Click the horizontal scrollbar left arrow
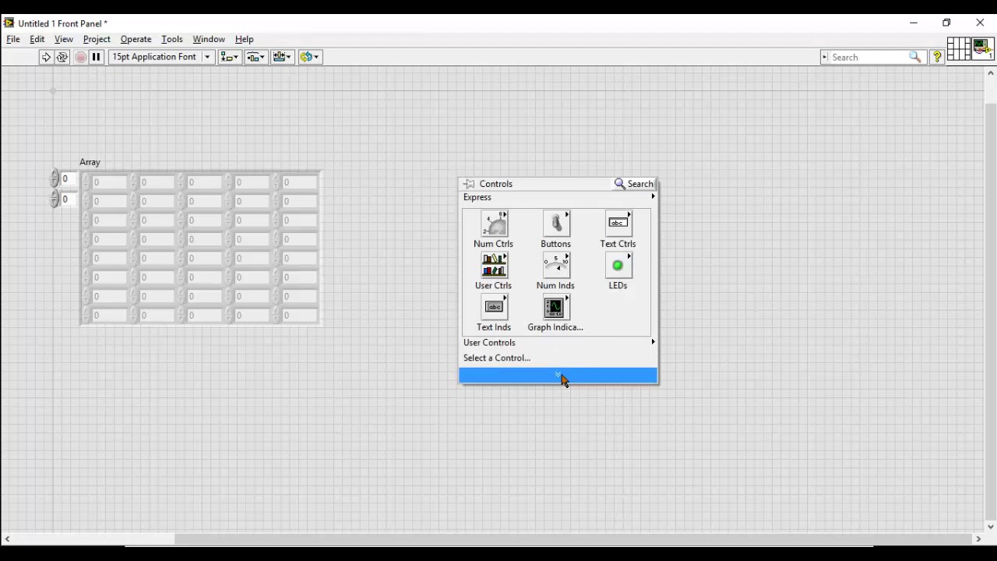The height and width of the screenshot is (561, 997). point(7,538)
